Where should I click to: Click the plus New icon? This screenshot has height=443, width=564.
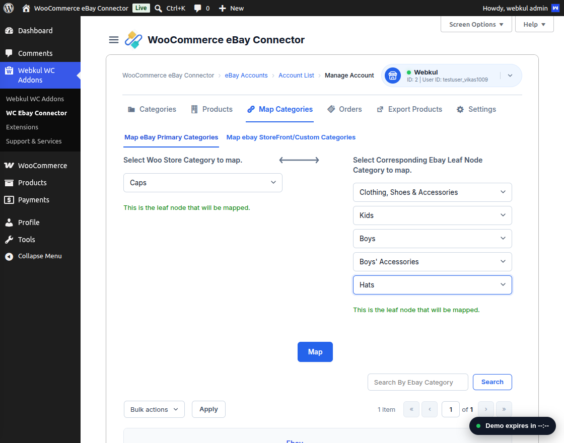222,8
